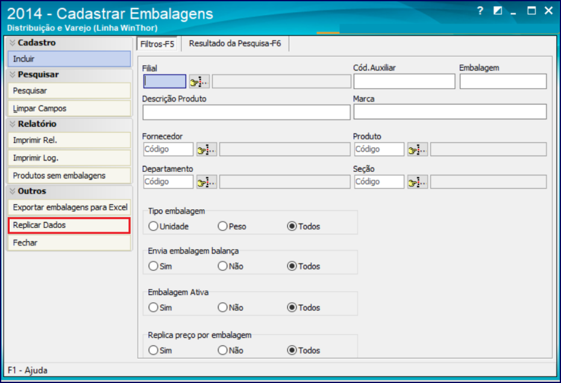This screenshot has width=561, height=383.
Task: Open the Produto lookup search icon
Action: (418, 150)
